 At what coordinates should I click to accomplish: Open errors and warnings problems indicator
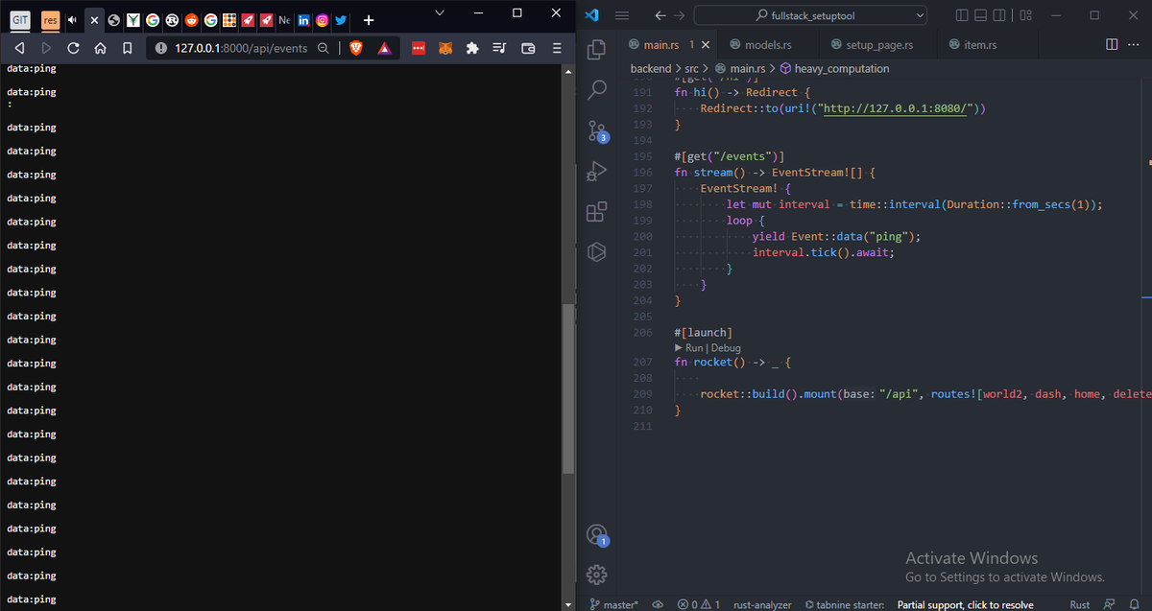click(x=698, y=604)
